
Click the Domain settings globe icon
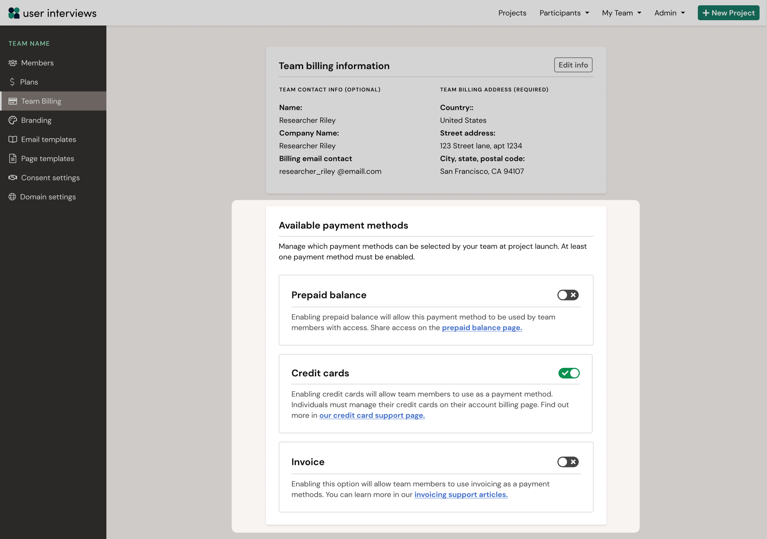click(x=12, y=197)
